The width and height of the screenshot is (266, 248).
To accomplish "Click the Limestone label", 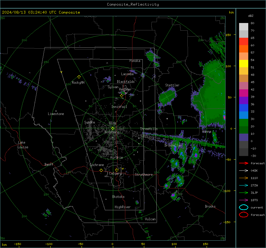I will 56,114.
